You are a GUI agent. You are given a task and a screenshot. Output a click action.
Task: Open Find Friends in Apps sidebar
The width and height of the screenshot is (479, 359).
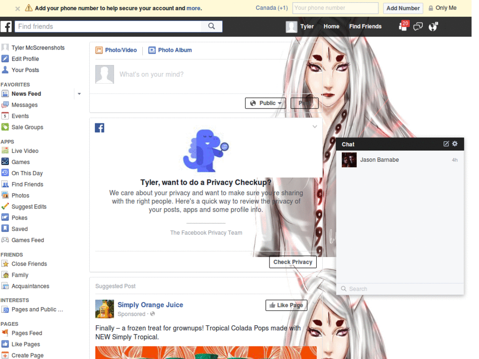coord(27,184)
